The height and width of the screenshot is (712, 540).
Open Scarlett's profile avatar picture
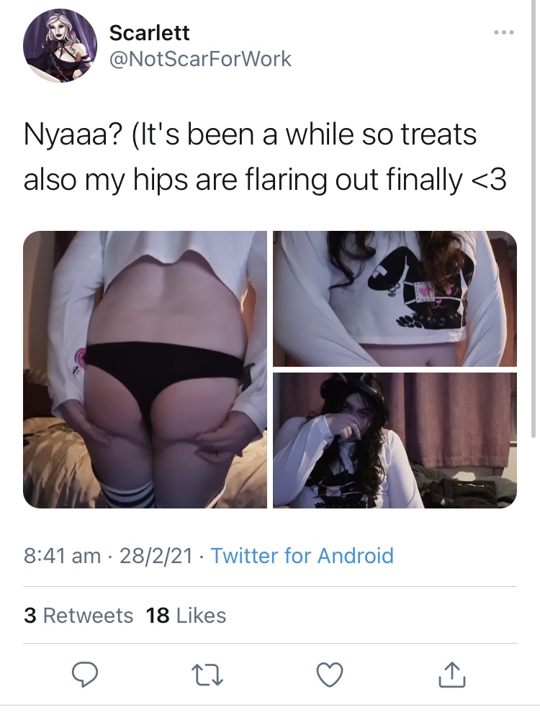coord(60,46)
